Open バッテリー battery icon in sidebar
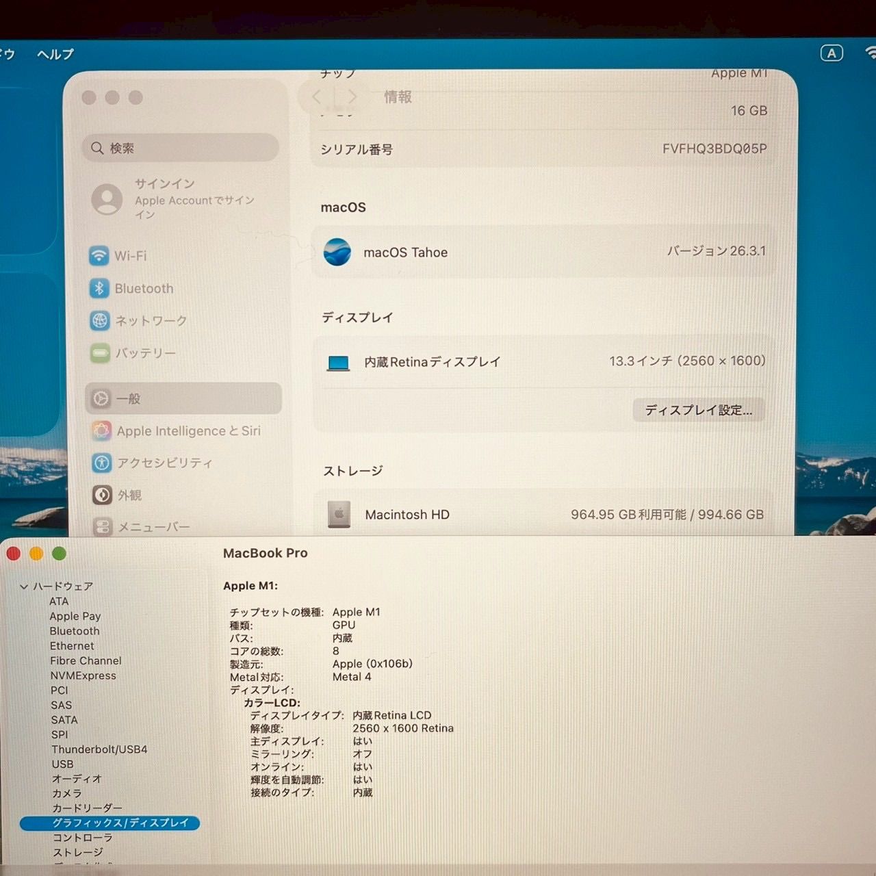 pos(100,353)
